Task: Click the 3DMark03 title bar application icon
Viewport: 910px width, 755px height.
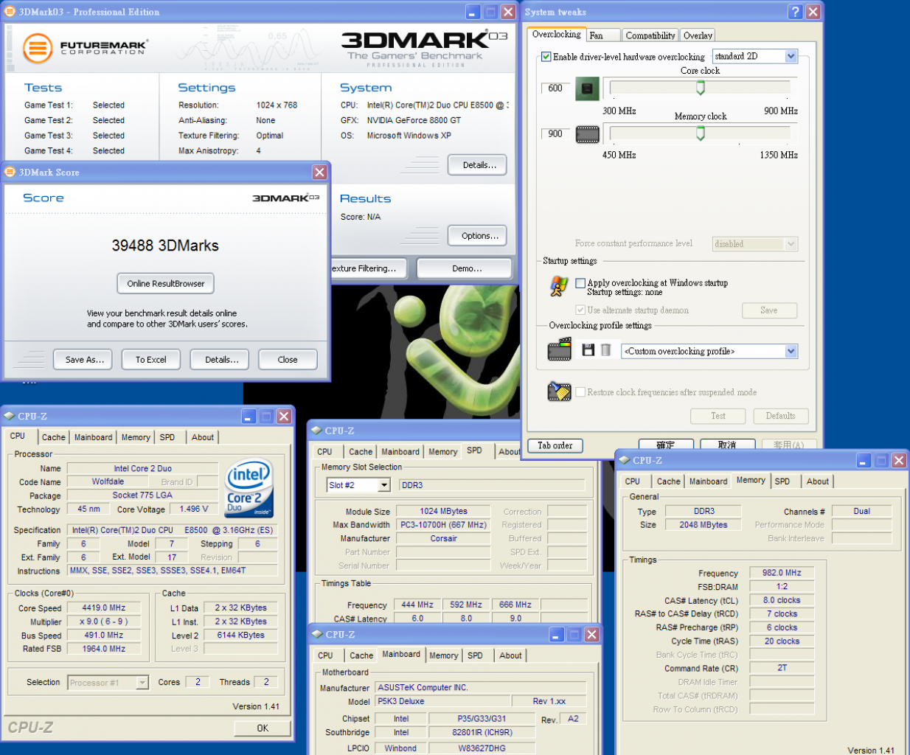Action: click(10, 12)
